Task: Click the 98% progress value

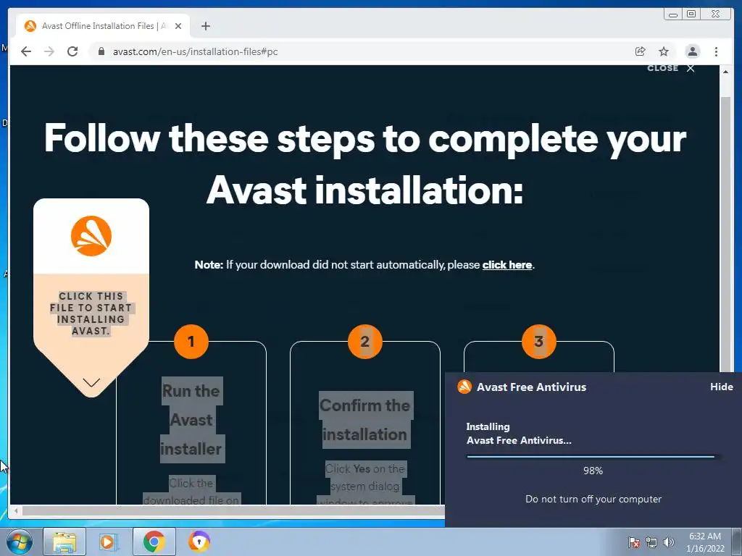Action: 593,471
